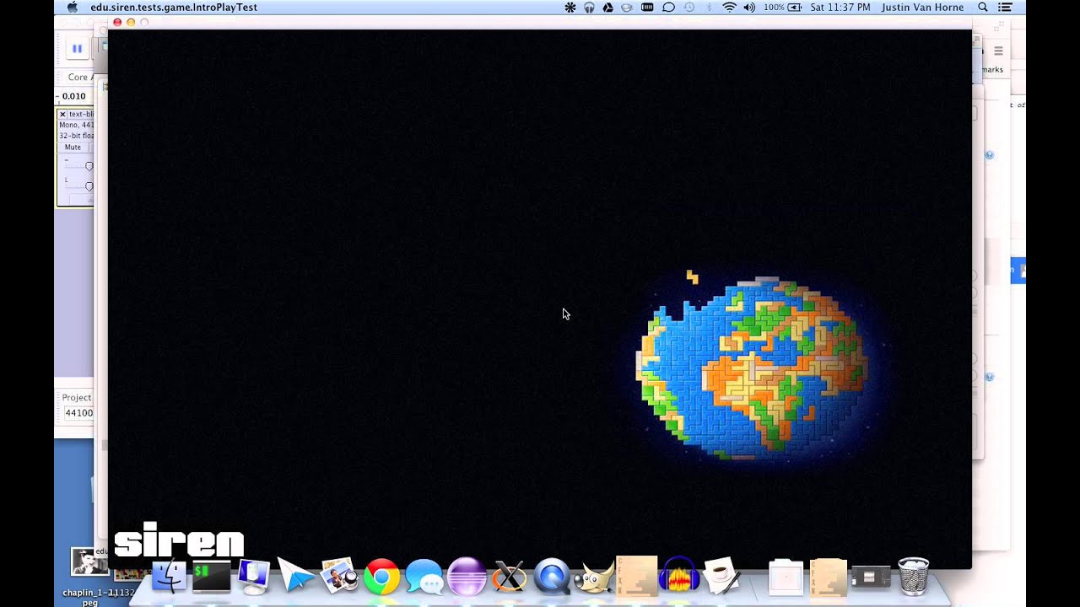Open the computer monitor app in the dock
1080x607 pixels.
coord(254,577)
